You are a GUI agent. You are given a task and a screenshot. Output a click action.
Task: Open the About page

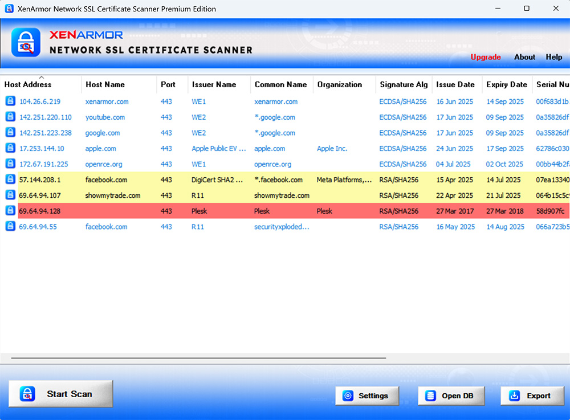(524, 57)
